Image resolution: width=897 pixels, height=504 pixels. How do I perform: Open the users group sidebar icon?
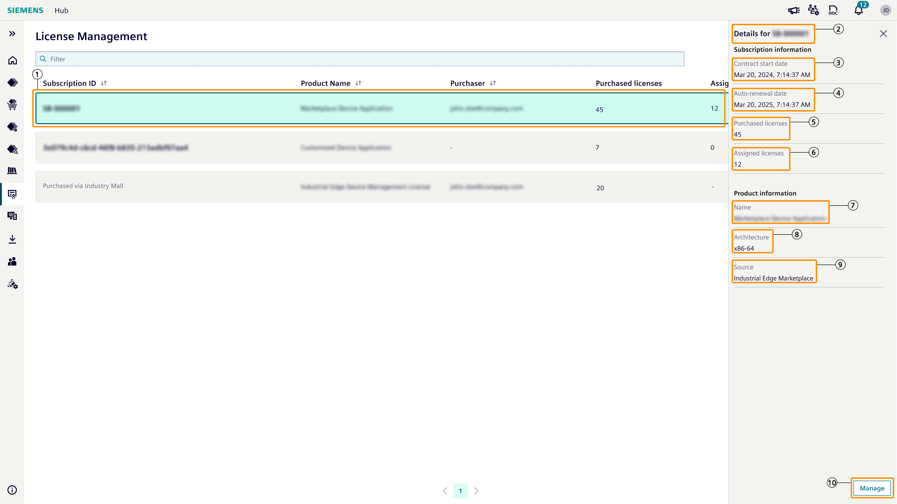[x=13, y=262]
